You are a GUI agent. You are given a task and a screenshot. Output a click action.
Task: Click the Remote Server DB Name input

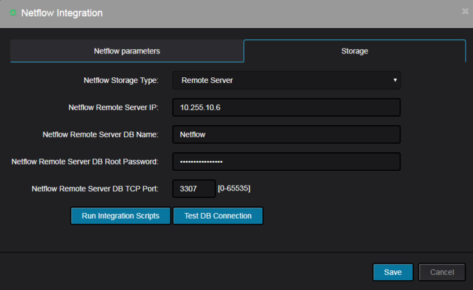point(286,135)
